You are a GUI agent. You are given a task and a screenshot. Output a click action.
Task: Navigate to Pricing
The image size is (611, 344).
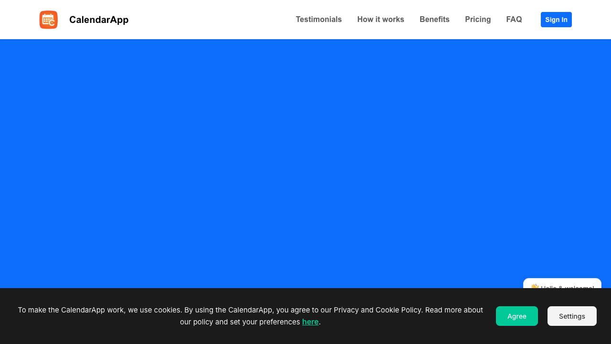478,20
